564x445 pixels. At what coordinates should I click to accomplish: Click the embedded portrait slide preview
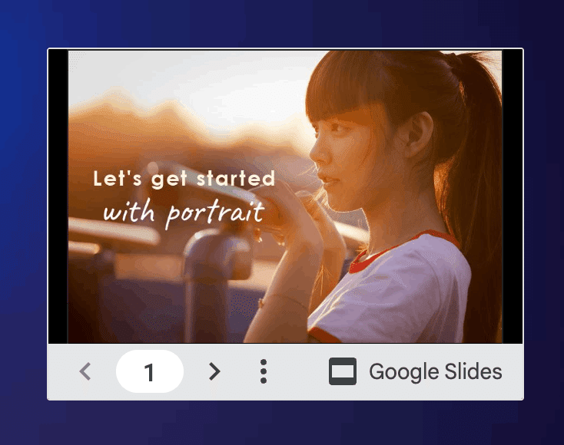[285, 196]
